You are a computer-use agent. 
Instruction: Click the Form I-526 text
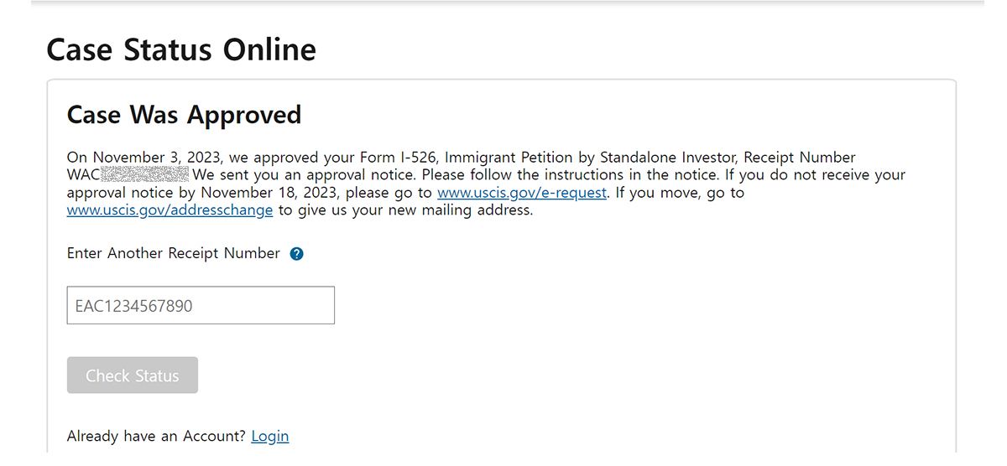pyautogui.click(x=395, y=158)
